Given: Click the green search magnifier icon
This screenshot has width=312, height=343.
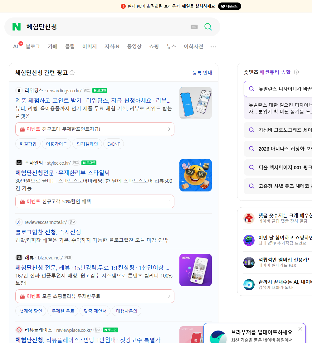Looking at the screenshot, I should tap(208, 27).
